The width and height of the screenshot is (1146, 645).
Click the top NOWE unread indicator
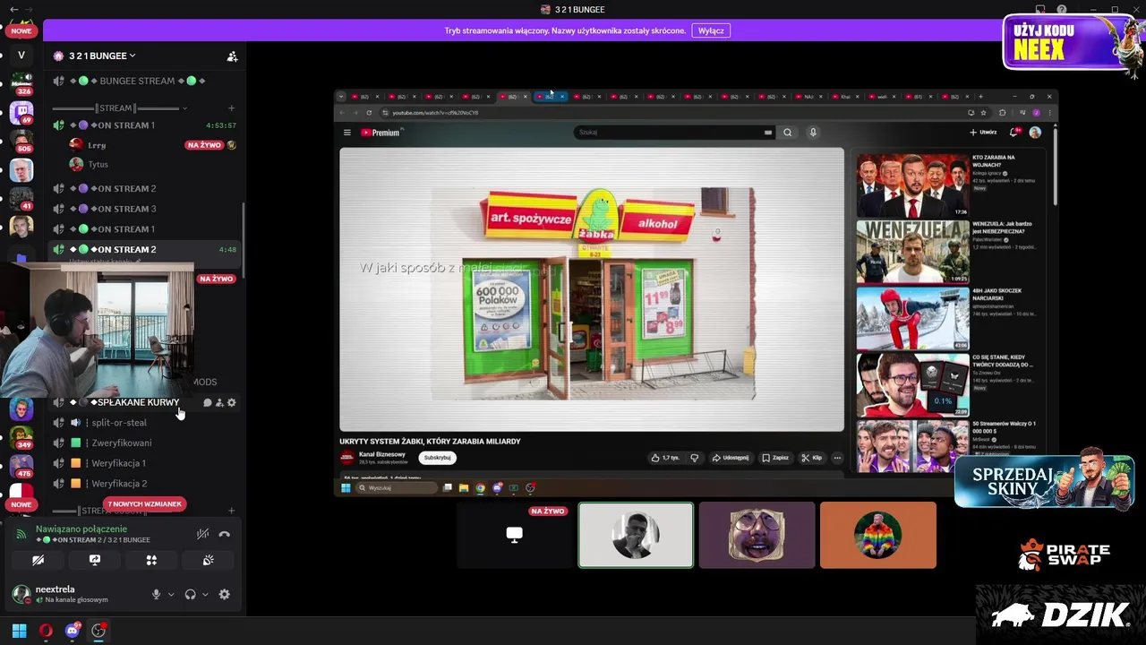point(21,30)
